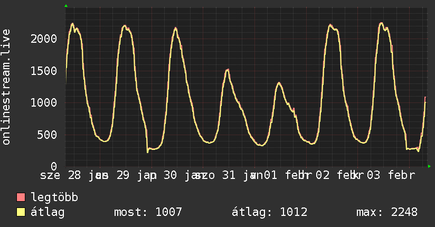Click the green arrow at x-axis end
The width and height of the screenshot is (435, 227).
tap(429, 166)
